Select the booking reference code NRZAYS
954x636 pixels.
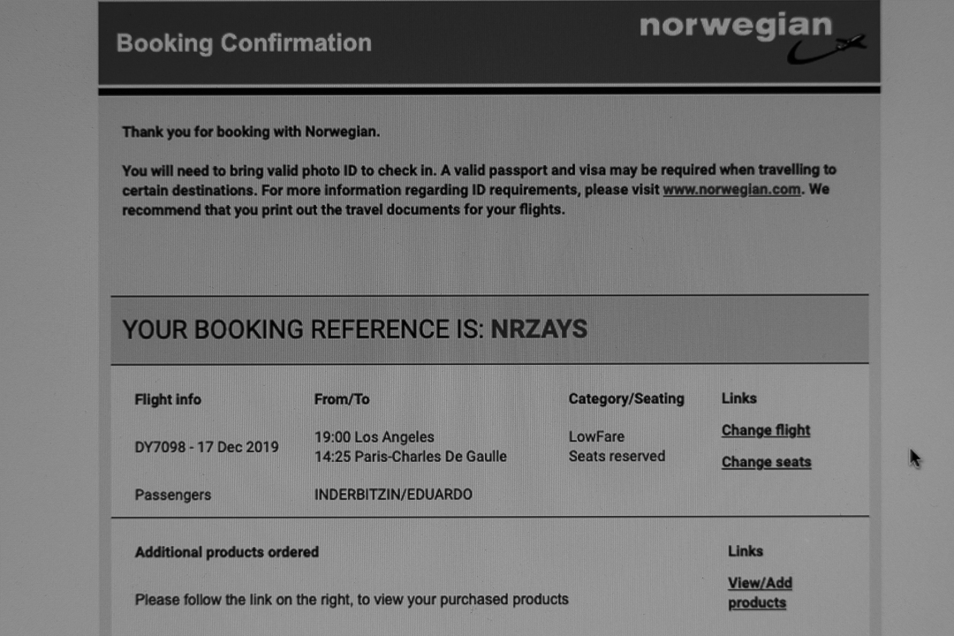pyautogui.click(x=539, y=329)
